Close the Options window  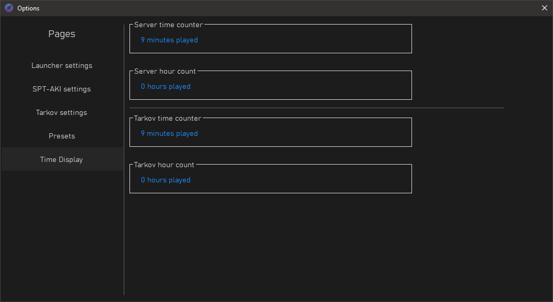(544, 8)
